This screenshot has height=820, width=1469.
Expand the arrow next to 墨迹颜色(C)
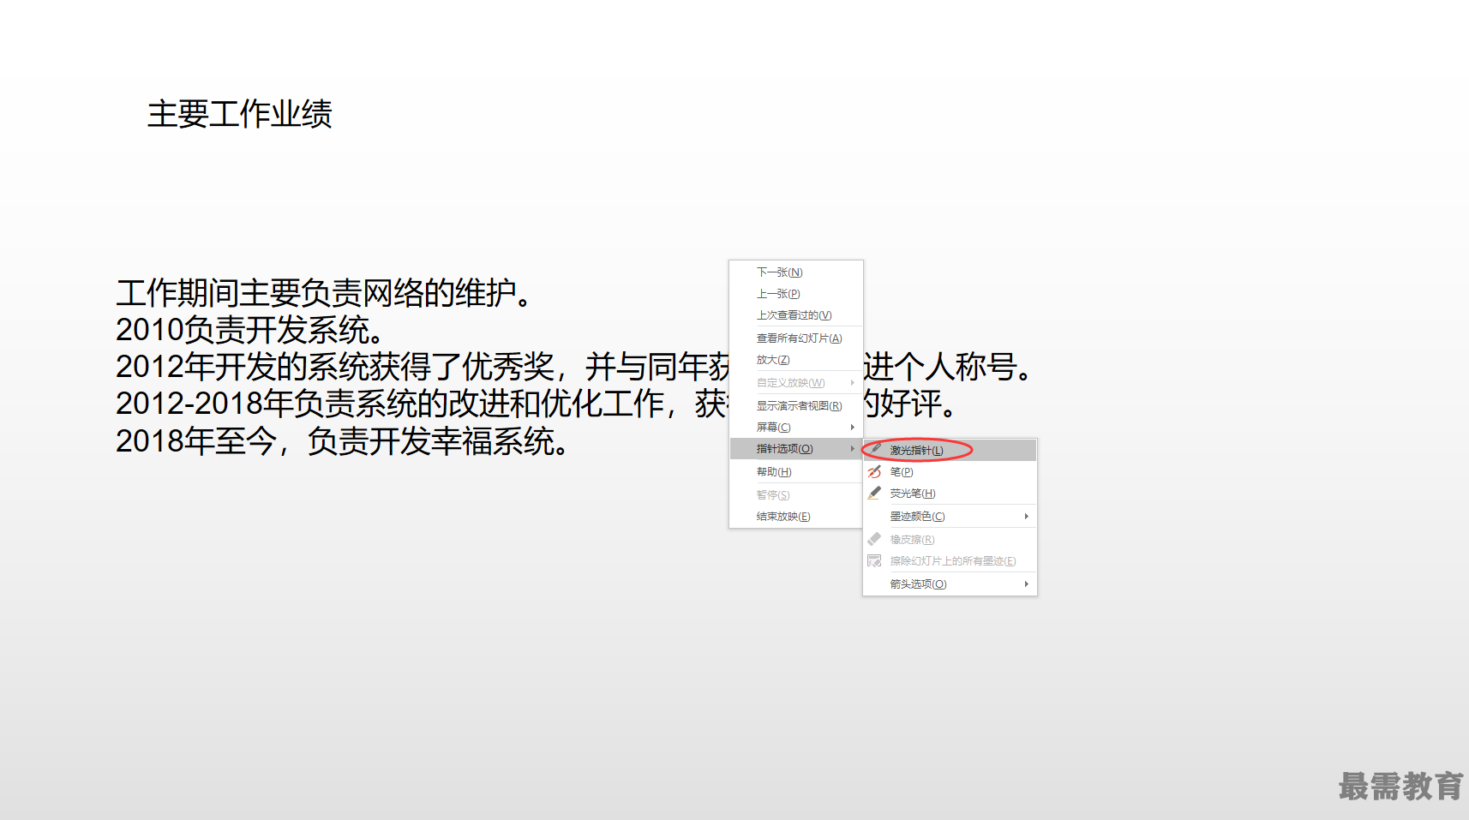coord(1026,516)
